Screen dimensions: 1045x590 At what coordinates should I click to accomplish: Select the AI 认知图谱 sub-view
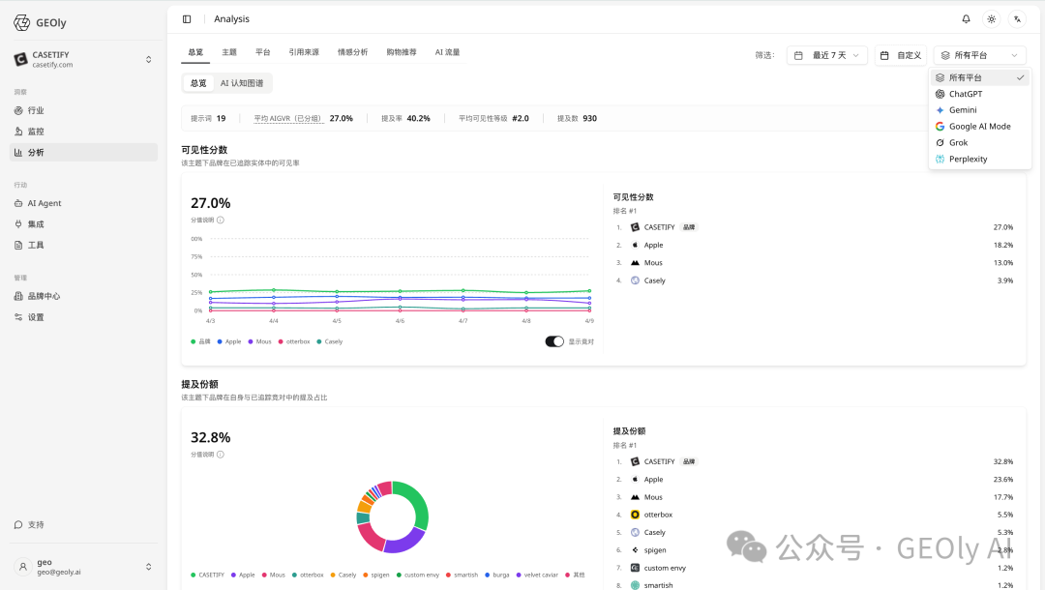coord(242,83)
